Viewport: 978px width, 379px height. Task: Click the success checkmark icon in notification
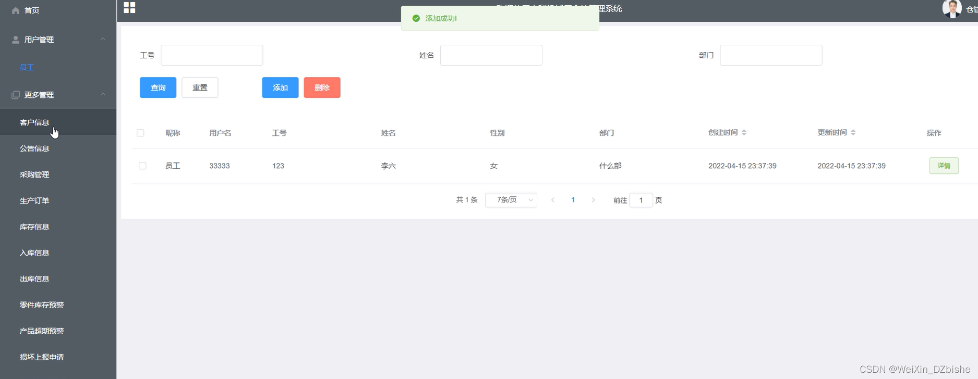coord(416,18)
